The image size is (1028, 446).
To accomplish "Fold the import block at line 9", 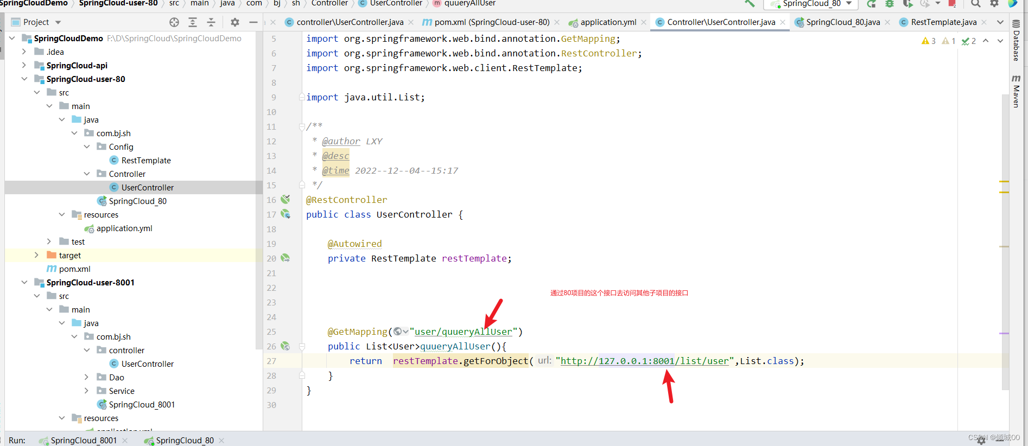I will [302, 97].
